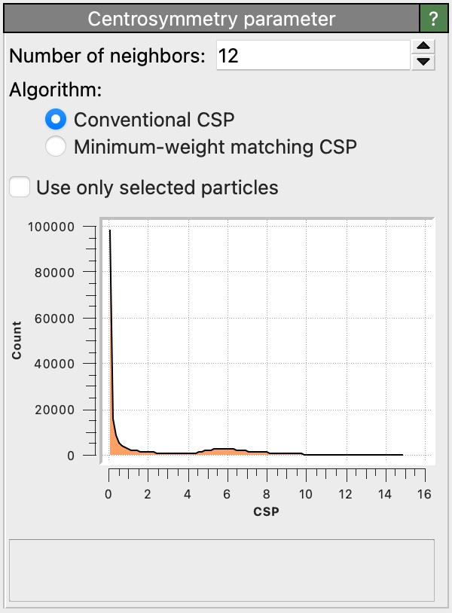Select the Conventional CSP radio button
The image size is (452, 613).
point(56,120)
